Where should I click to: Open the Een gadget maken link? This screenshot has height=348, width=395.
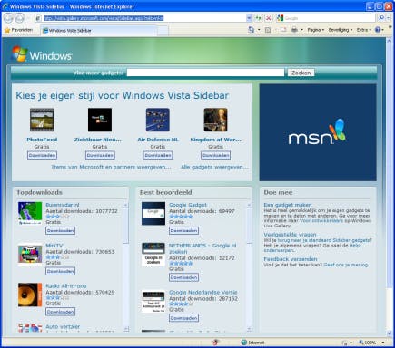288,205
